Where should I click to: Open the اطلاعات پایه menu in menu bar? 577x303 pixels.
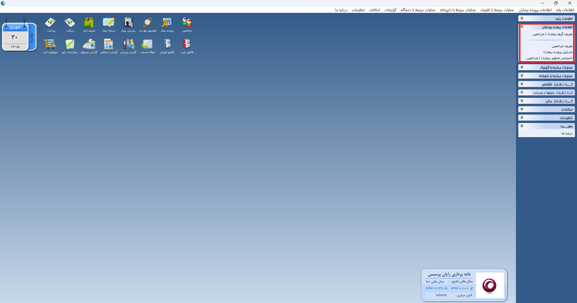click(x=565, y=10)
